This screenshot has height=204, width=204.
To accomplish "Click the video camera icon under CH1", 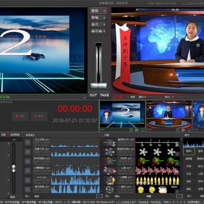I will [x=137, y=130].
